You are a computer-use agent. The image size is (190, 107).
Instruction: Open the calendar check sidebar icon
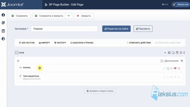(x=3, y=31)
